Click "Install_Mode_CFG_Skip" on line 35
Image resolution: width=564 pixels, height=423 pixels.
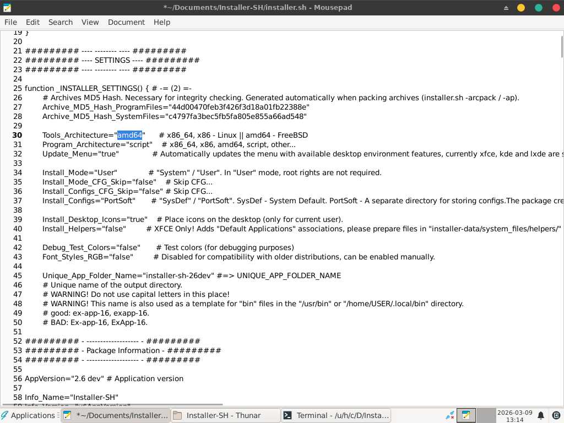(84, 182)
